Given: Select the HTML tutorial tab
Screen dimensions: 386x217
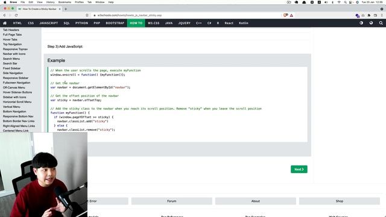Looking at the screenshot, I should (x=17, y=23).
